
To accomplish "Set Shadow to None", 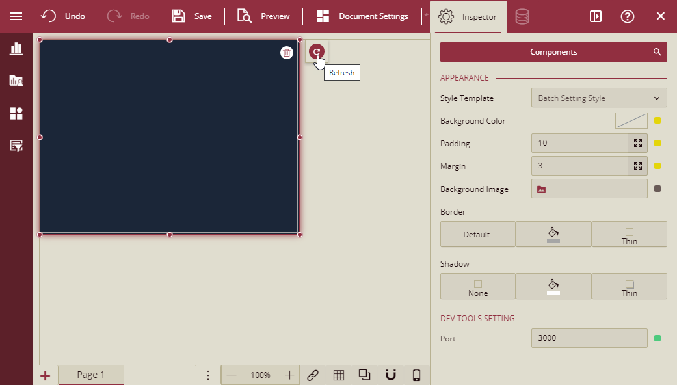I will [477, 286].
